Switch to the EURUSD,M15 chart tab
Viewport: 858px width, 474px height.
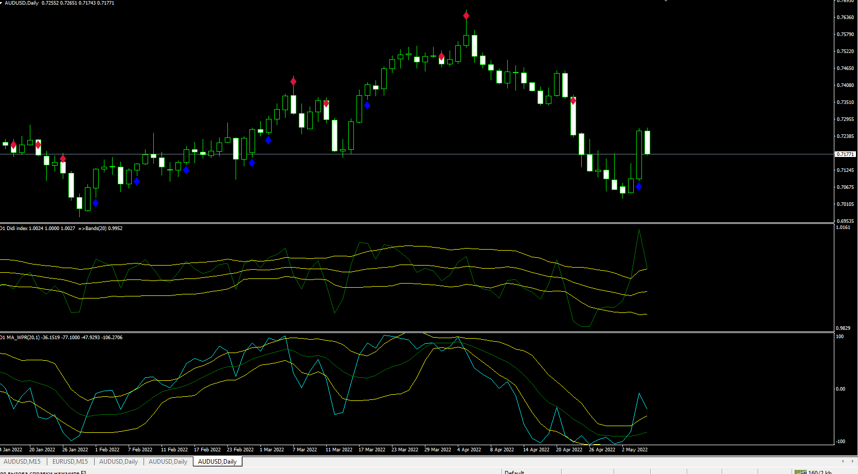(x=70, y=462)
